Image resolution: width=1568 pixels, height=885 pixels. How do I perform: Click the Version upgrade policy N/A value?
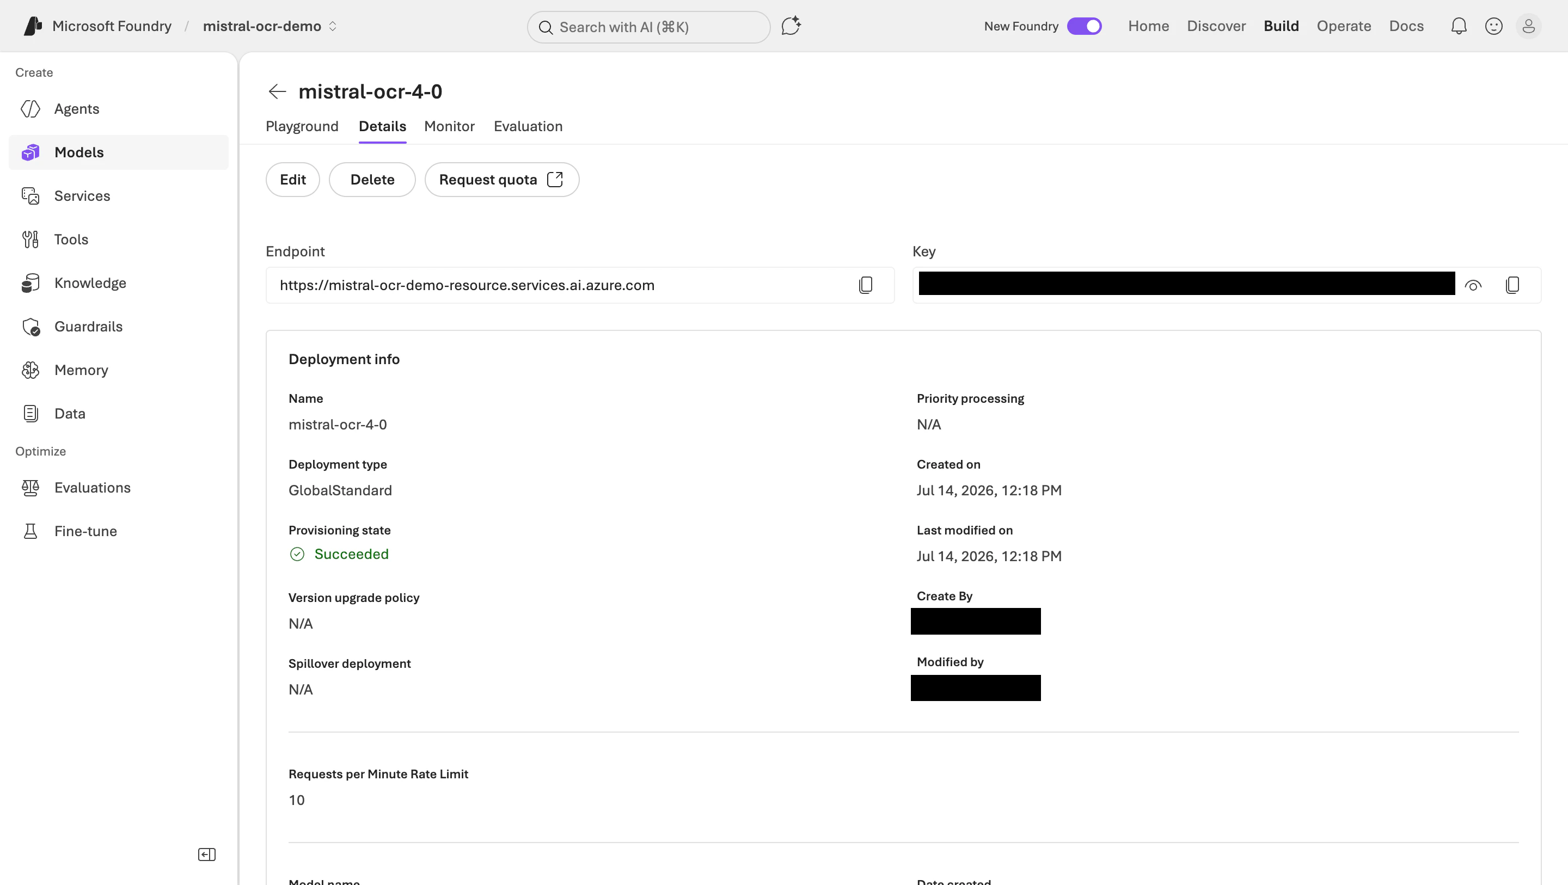click(x=301, y=624)
